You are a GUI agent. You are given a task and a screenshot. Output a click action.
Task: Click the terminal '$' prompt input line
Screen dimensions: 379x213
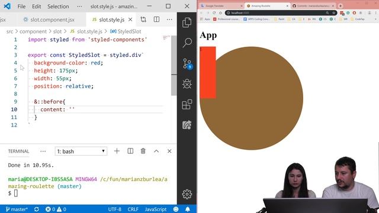click(13, 193)
